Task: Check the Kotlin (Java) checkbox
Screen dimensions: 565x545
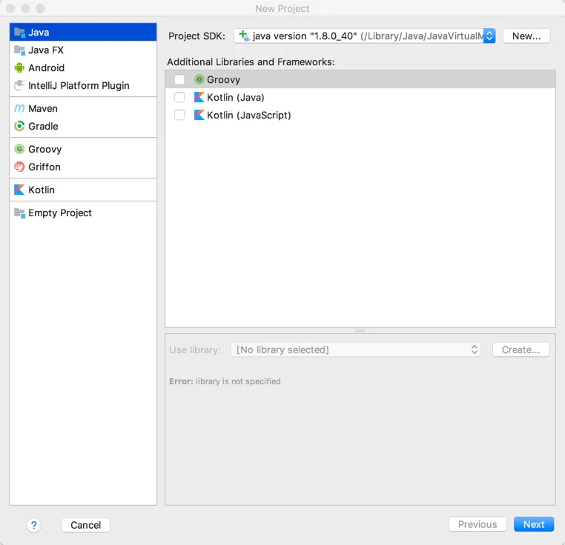Action: [179, 97]
